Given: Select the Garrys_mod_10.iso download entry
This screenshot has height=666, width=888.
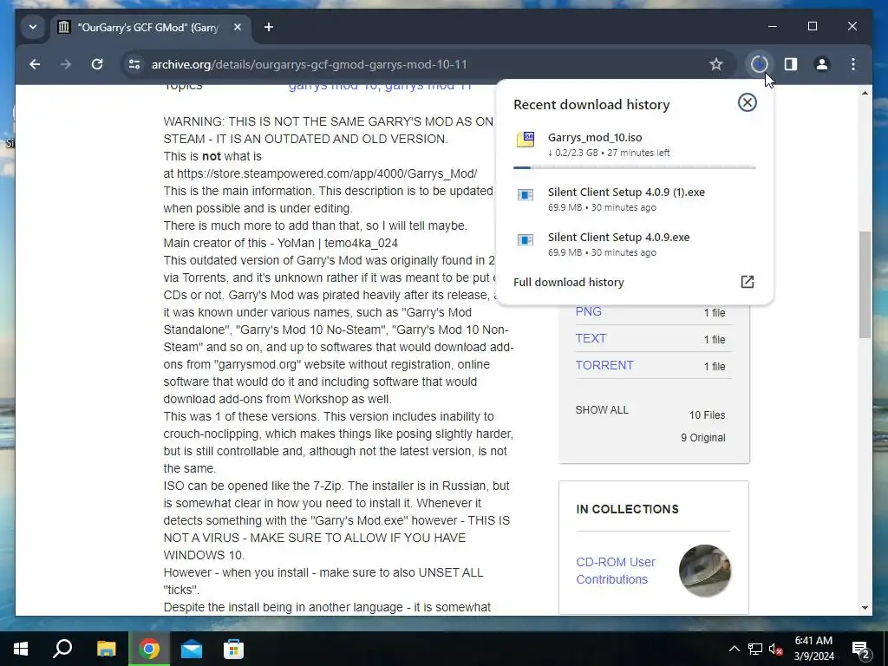Looking at the screenshot, I should 634,145.
